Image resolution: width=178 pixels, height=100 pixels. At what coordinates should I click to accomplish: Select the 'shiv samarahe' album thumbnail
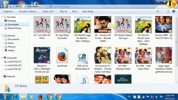123,79
